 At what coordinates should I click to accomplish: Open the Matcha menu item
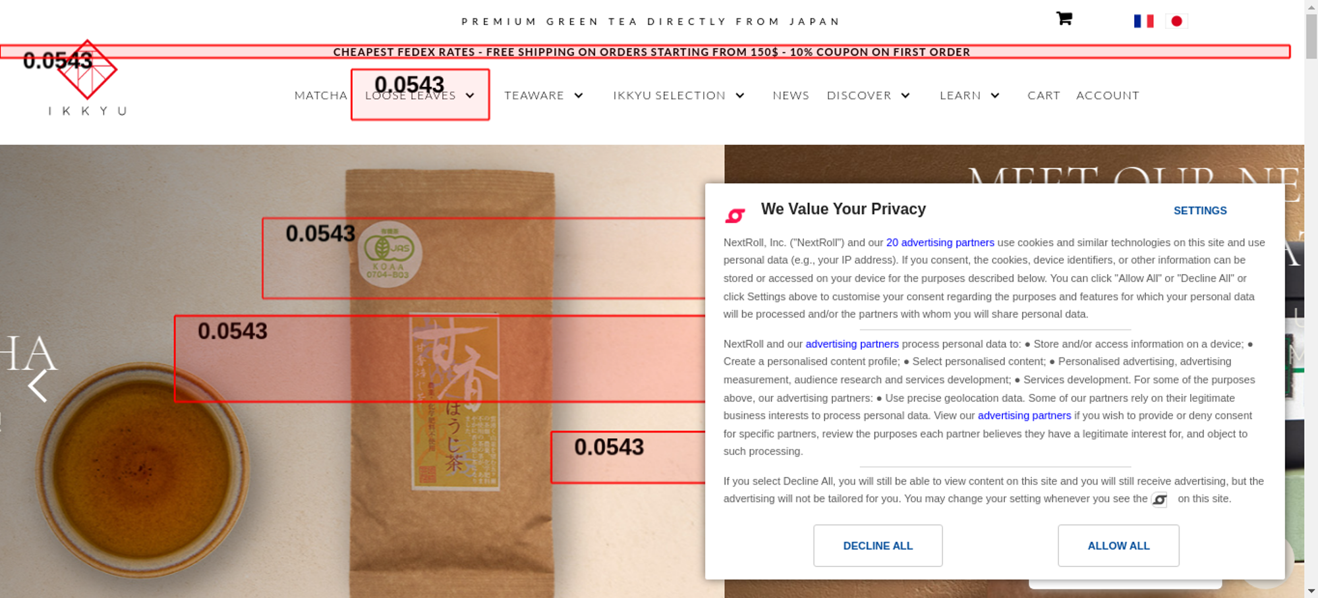click(320, 95)
